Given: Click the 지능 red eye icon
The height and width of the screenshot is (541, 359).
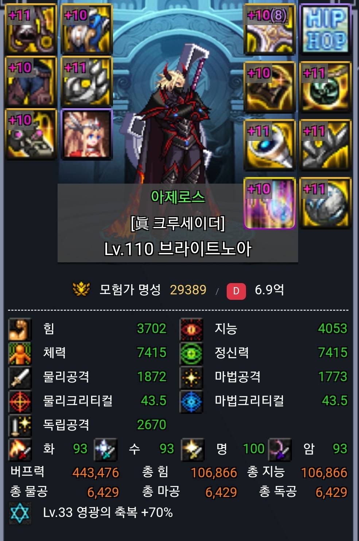Looking at the screenshot, I should coord(191,329).
